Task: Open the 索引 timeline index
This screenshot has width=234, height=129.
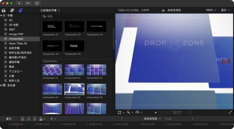Action: (9, 119)
